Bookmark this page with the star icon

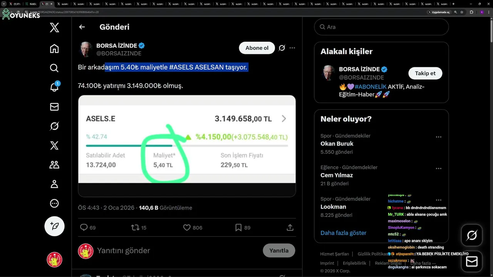462,12
